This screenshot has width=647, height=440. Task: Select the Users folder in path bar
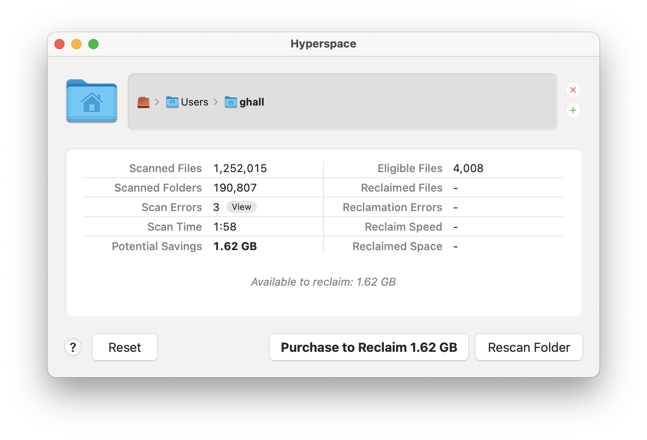(x=187, y=102)
